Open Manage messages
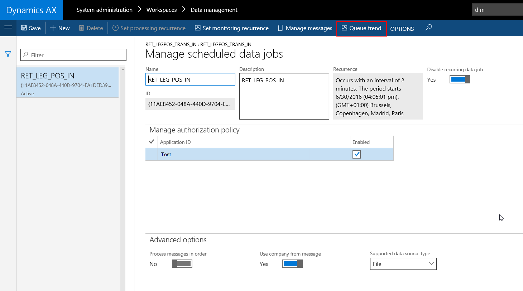The width and height of the screenshot is (523, 291). 306,28
